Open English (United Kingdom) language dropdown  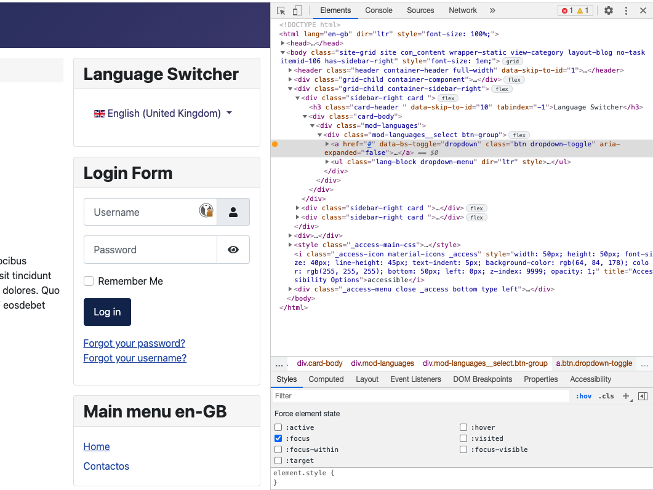pos(163,113)
